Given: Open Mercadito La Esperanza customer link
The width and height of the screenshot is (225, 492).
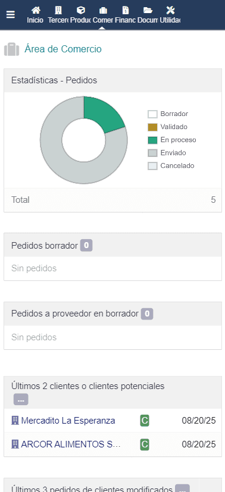Looking at the screenshot, I should coord(68,421).
